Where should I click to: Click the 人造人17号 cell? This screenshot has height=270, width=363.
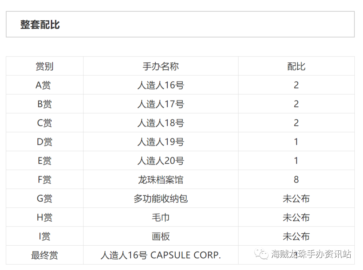click(160, 104)
